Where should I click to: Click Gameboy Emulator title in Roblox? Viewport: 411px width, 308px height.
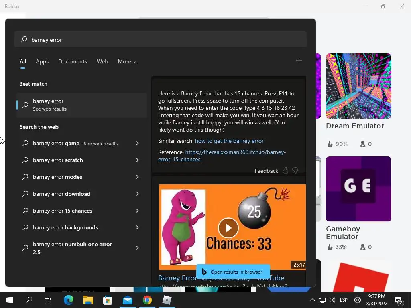(343, 233)
